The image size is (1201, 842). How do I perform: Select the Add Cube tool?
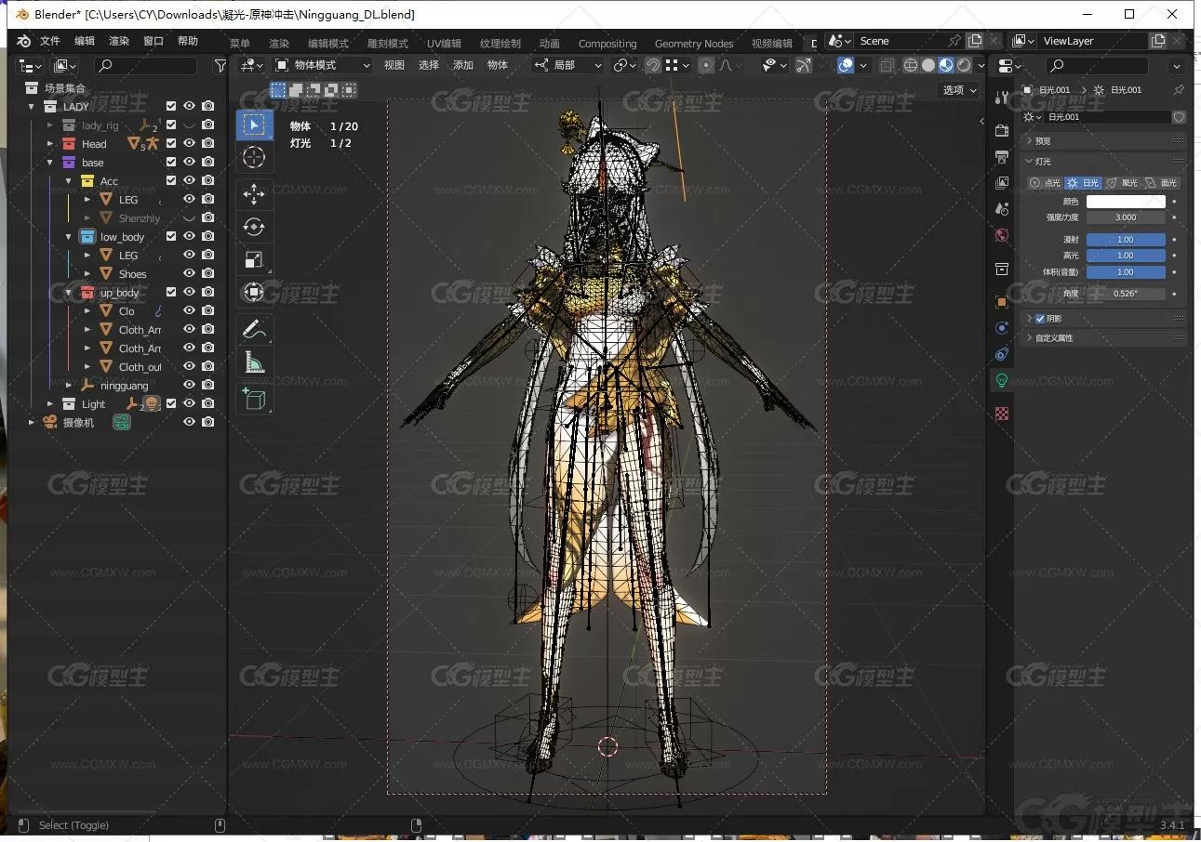[x=254, y=399]
